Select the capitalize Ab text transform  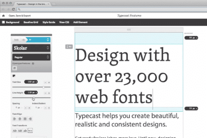coord(14,131)
